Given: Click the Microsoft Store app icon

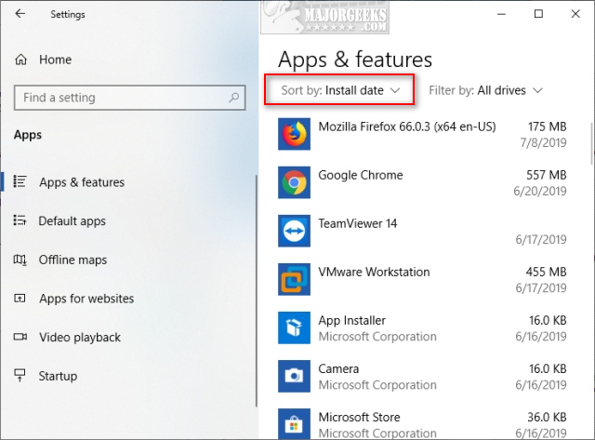Looking at the screenshot, I should pyautogui.click(x=294, y=424).
